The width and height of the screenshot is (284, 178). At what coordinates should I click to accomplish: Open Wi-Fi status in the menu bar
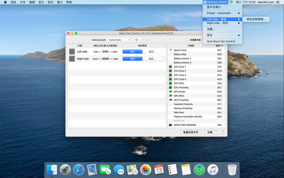pyautogui.click(x=231, y=2)
